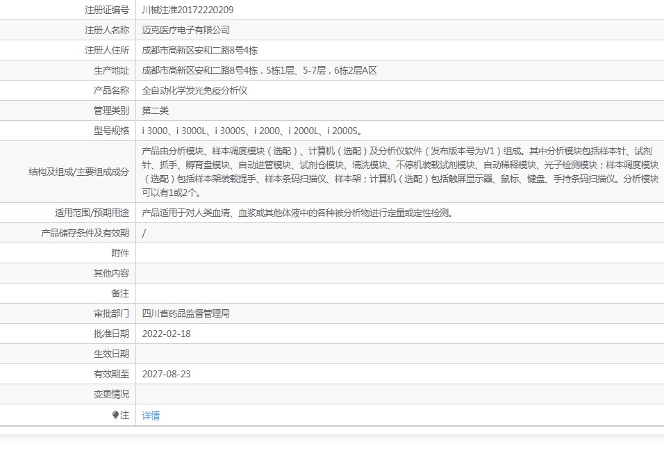Click approval date 2022-02-18
The image size is (664, 451).
[167, 334]
